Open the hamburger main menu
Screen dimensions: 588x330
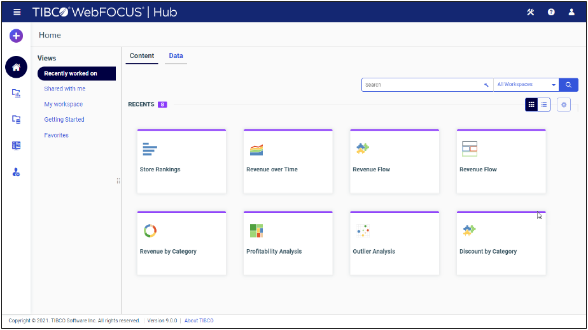17,12
